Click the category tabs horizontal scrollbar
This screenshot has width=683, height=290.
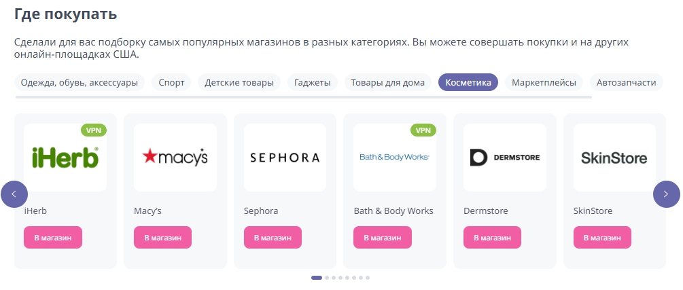pyautogui.click(x=303, y=97)
